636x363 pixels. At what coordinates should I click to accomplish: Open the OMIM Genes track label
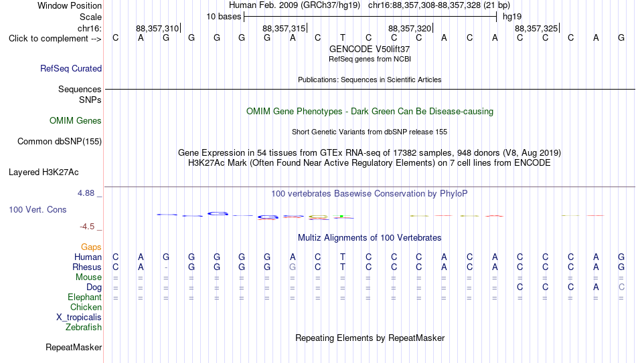[76, 121]
